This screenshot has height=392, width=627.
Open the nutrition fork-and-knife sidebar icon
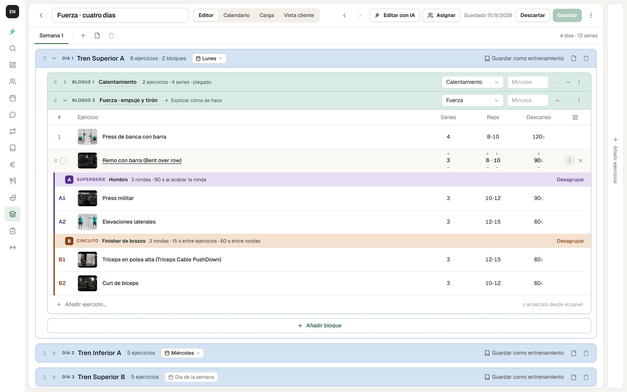coord(13,181)
